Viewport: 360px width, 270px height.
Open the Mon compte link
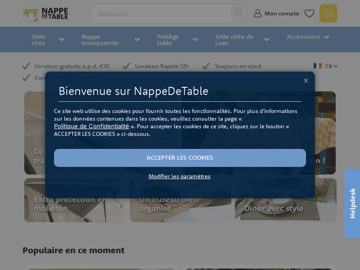[282, 13]
